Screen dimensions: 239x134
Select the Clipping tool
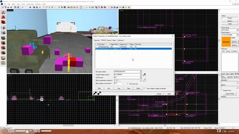(3, 58)
